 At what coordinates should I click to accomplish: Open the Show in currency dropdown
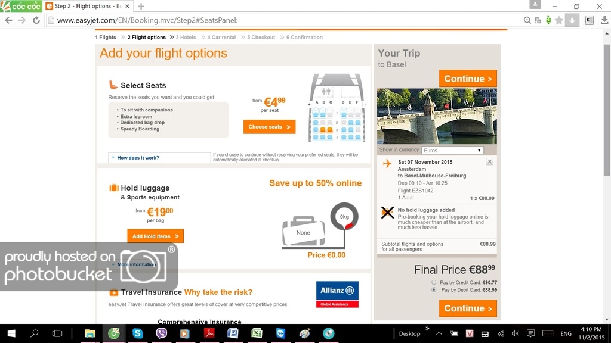click(452, 150)
